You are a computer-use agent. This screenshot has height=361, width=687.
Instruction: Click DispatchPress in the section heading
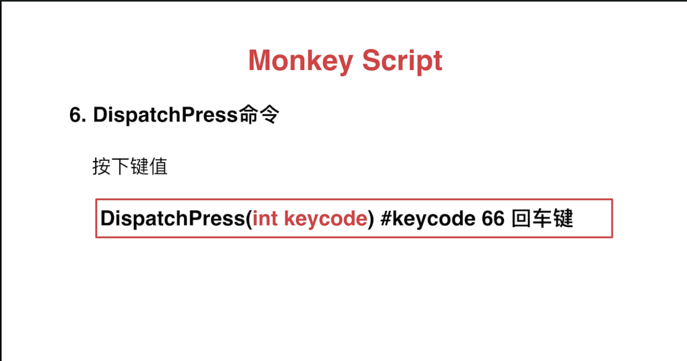[x=165, y=116]
